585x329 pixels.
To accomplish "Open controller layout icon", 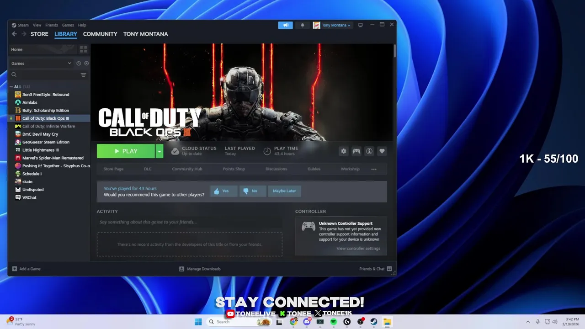I will click(356, 151).
